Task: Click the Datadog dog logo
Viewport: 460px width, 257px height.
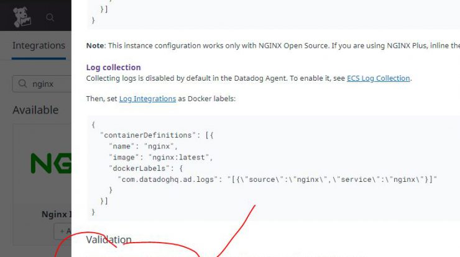Action: [x=22, y=17]
